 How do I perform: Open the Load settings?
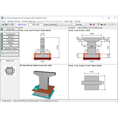10,46
